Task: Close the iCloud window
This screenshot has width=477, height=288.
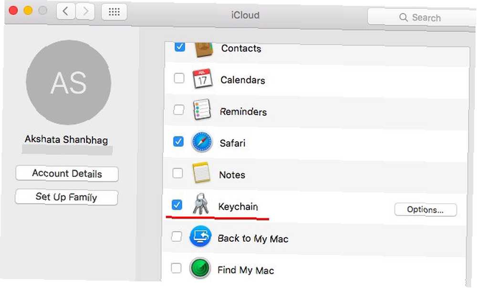Action: pyautogui.click(x=13, y=10)
